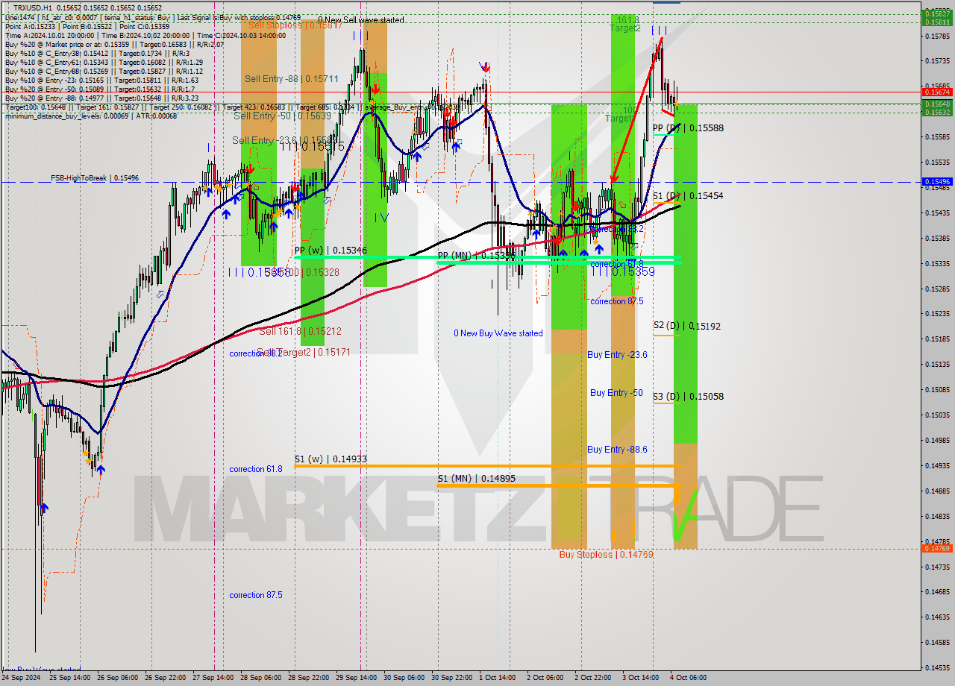This screenshot has height=686, width=955.
Task: Click the 'Buy Stoploss | 0.14769' label
Action: [607, 555]
